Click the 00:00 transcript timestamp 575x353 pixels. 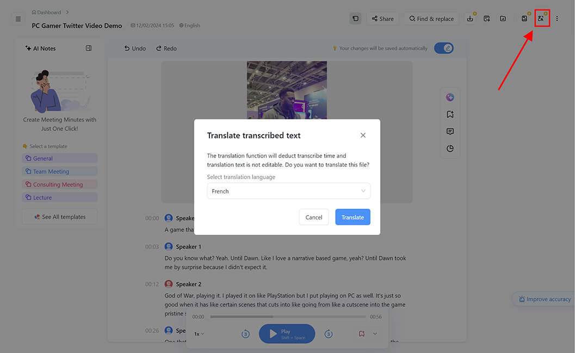pos(152,218)
